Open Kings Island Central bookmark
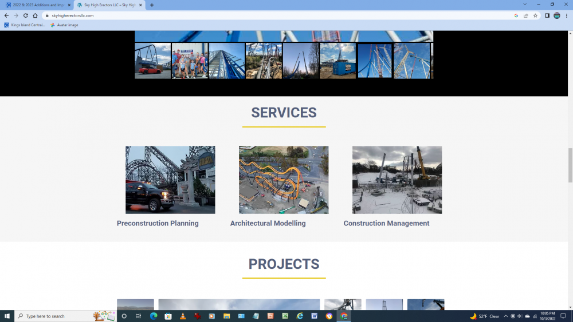The height and width of the screenshot is (322, 573). 25,25
